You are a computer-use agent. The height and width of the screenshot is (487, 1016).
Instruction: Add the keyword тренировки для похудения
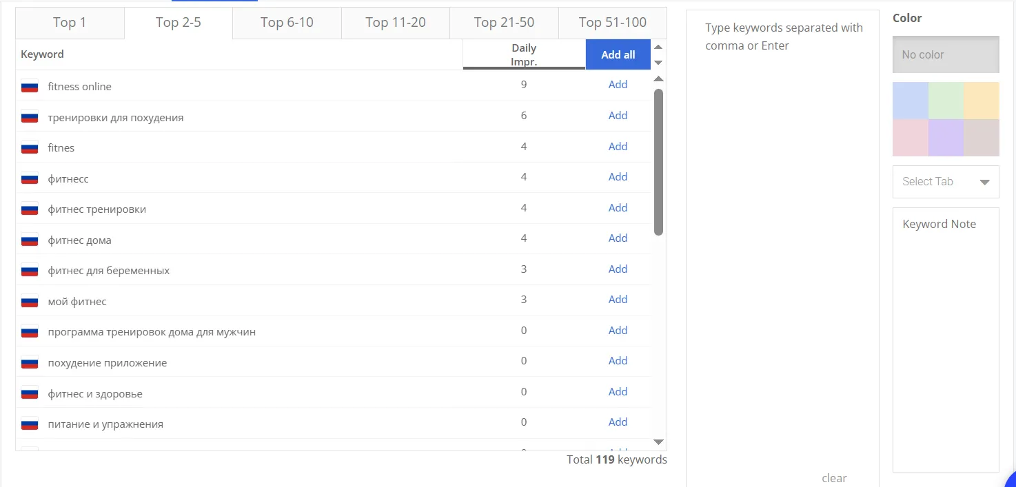618,116
